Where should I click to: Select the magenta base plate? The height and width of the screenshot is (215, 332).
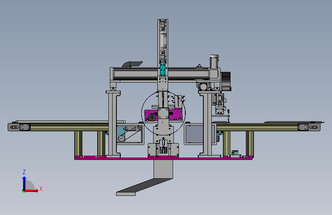pos(164,158)
